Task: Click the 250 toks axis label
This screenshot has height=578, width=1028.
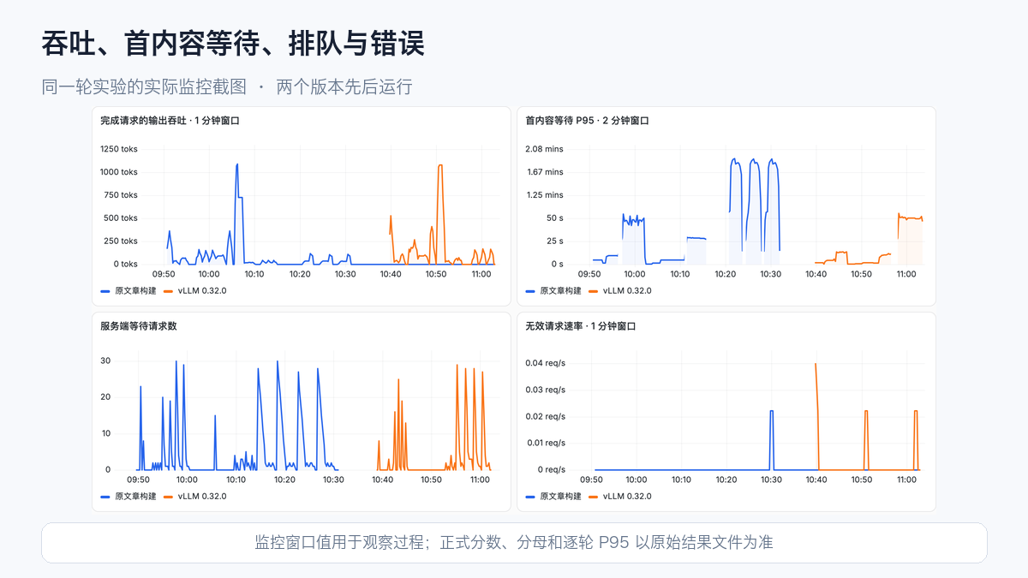Action: tap(121, 241)
